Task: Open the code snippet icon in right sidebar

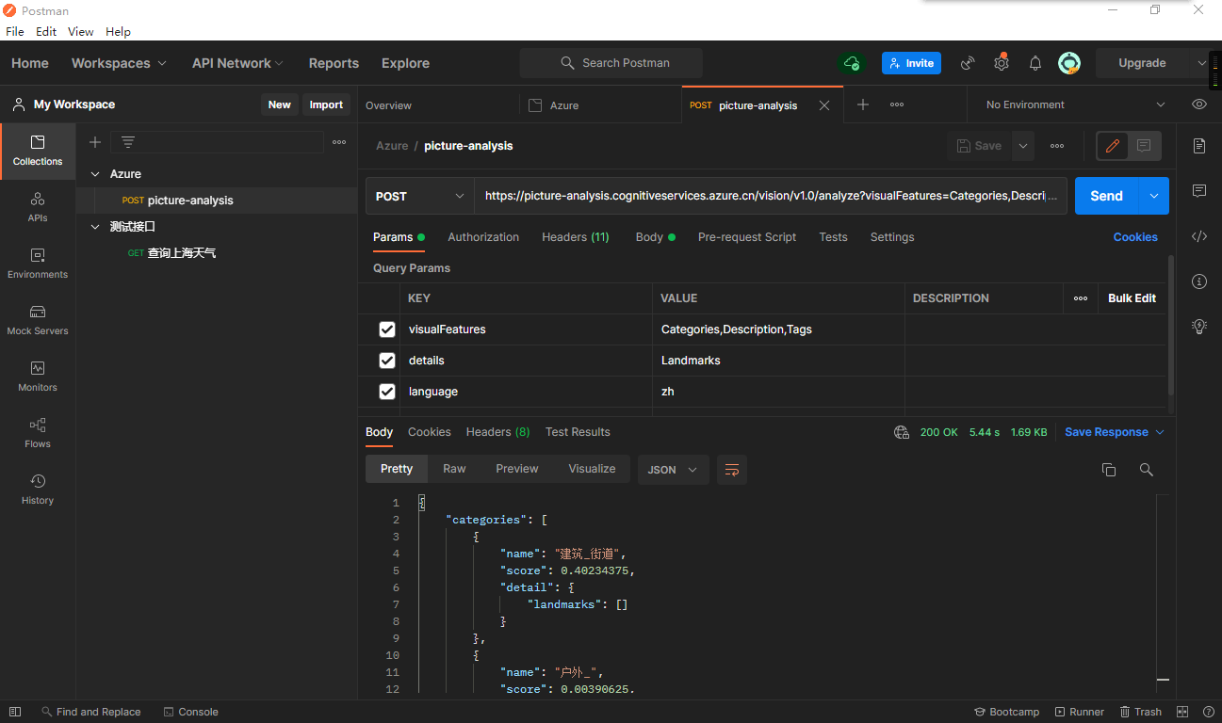Action: (1199, 236)
